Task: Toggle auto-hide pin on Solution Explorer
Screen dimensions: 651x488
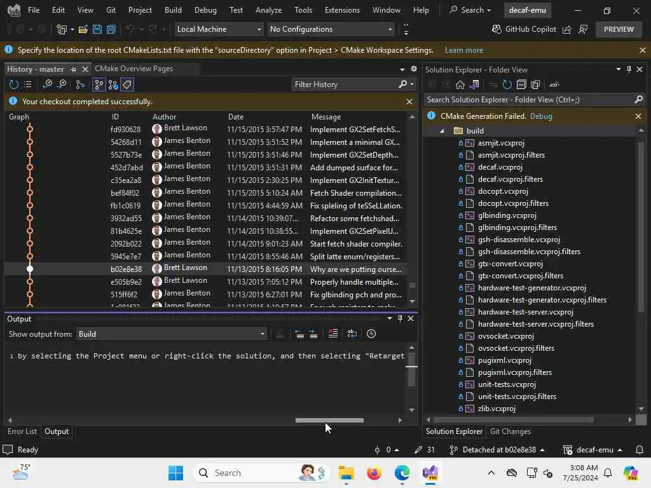Action: pos(629,69)
